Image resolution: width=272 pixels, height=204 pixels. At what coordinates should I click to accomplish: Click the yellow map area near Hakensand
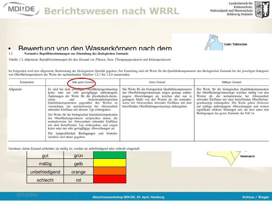(x=224, y=157)
